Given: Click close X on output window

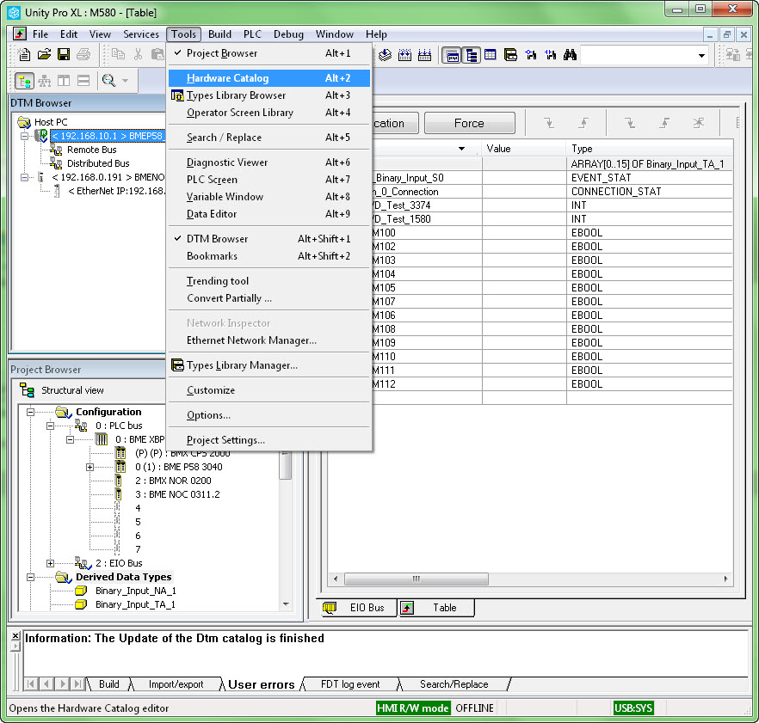Looking at the screenshot, I should pyautogui.click(x=15, y=636).
